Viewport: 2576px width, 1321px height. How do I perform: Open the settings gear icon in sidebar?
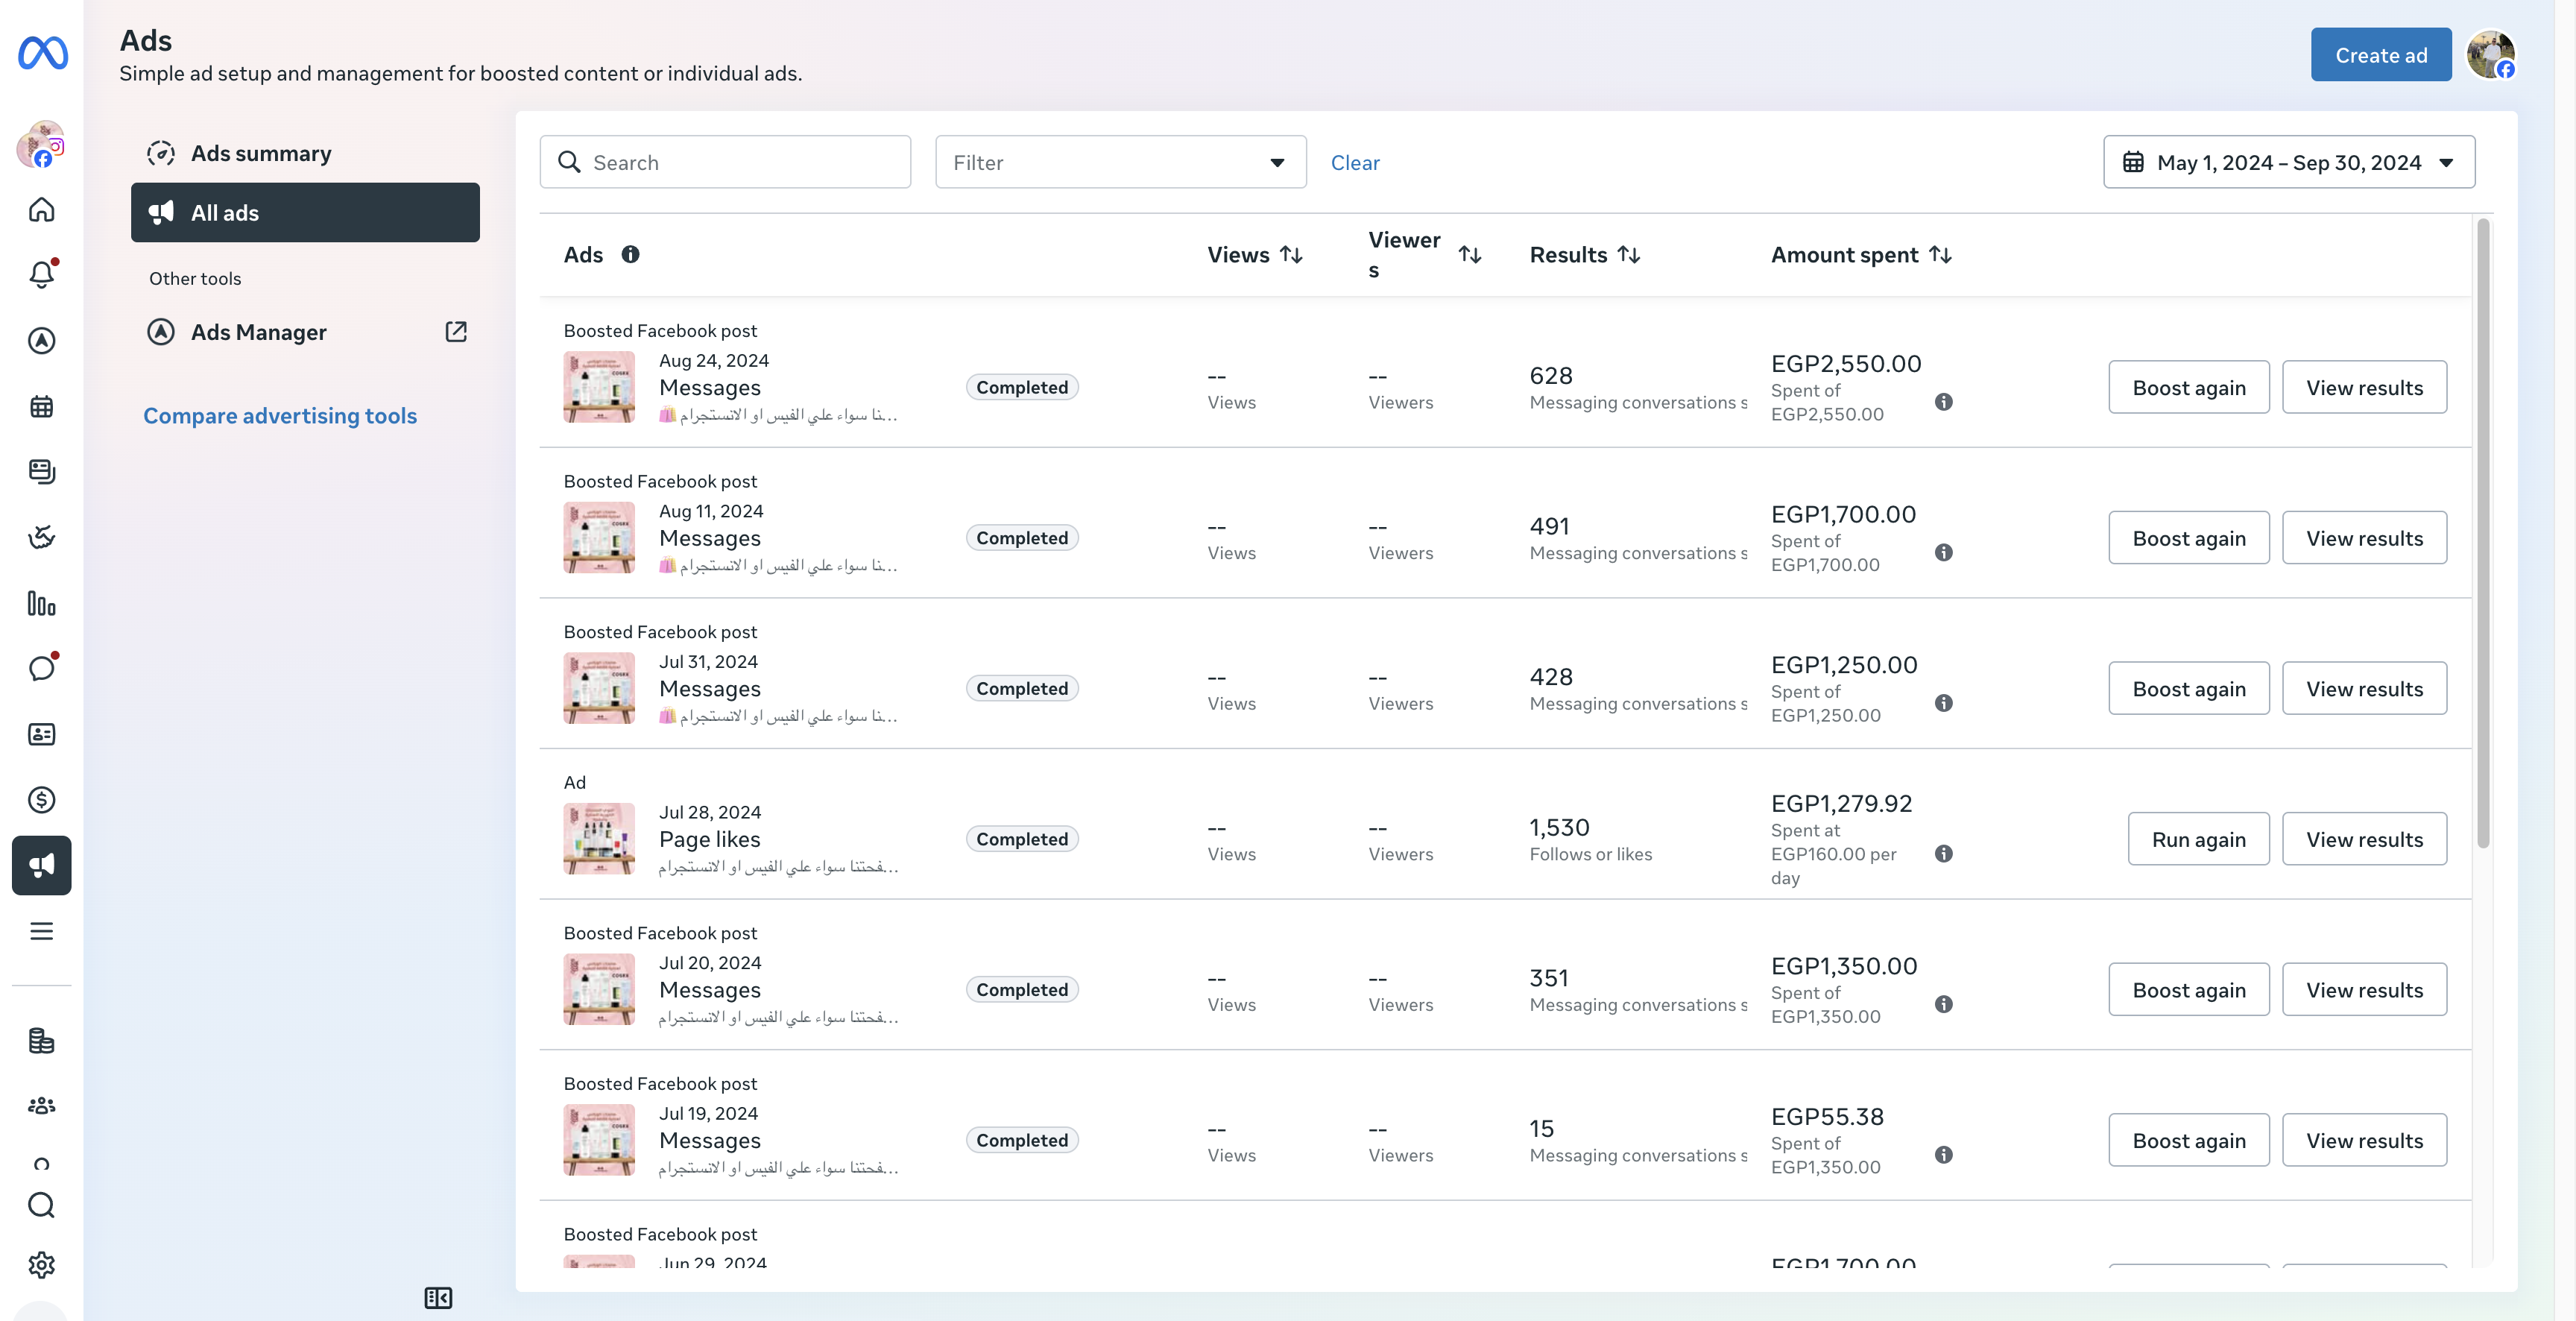point(41,1265)
